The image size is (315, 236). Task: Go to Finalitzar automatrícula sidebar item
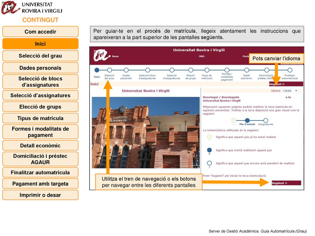coord(40,172)
